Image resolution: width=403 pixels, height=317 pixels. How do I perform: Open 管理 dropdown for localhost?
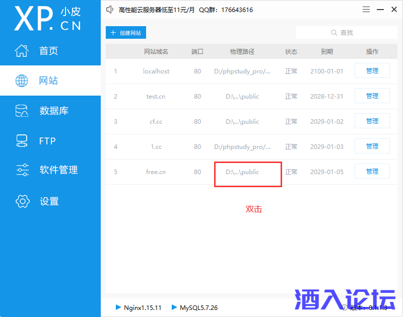pyautogui.click(x=372, y=71)
